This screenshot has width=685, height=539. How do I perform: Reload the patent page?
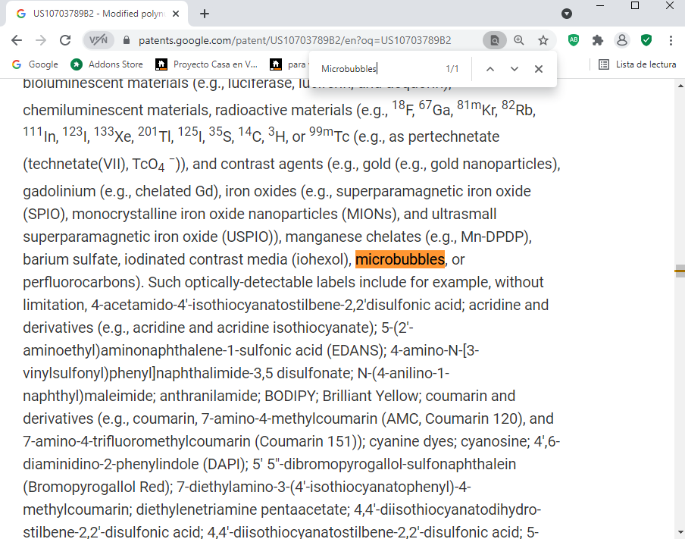(65, 40)
